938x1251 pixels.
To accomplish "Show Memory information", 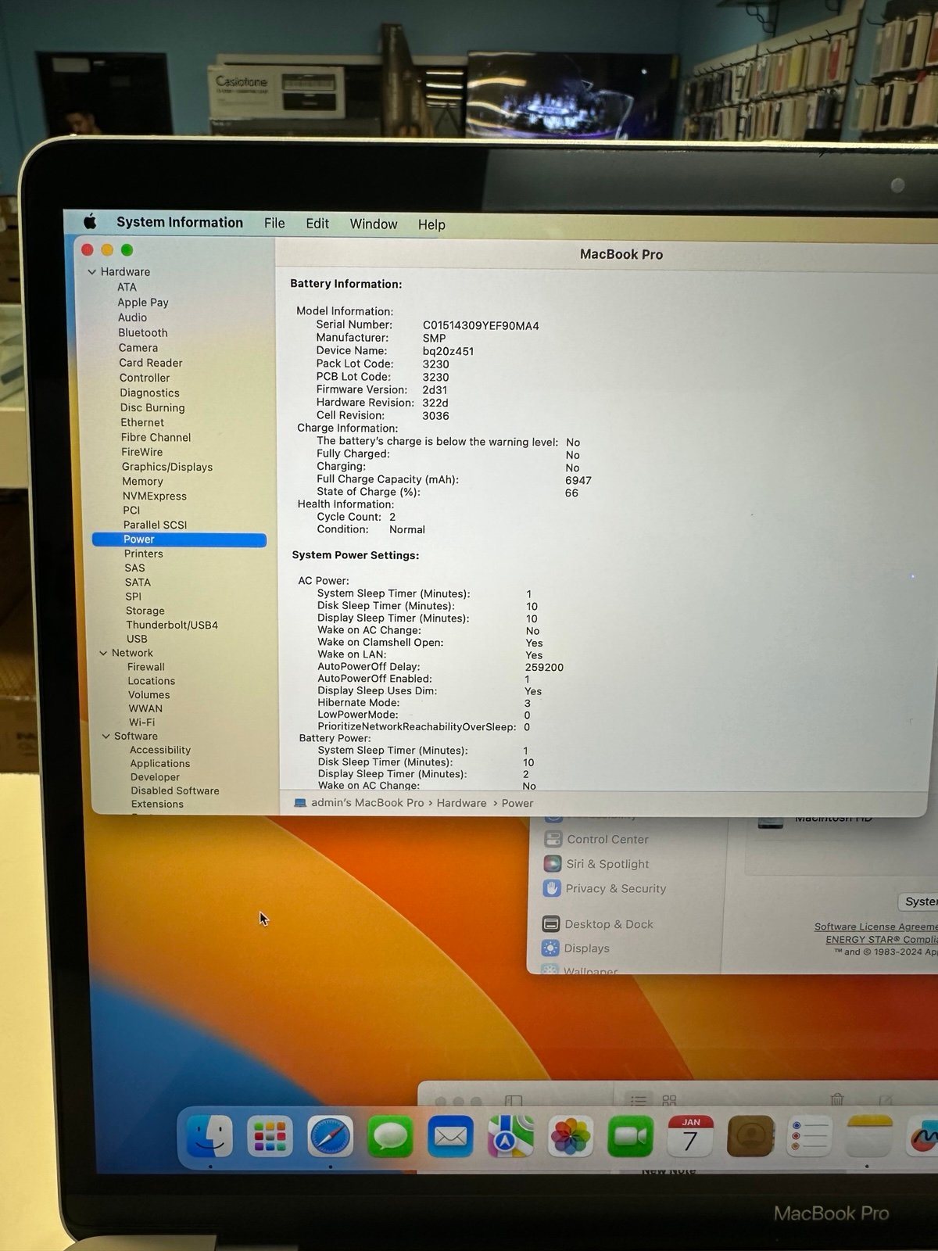I will (142, 482).
